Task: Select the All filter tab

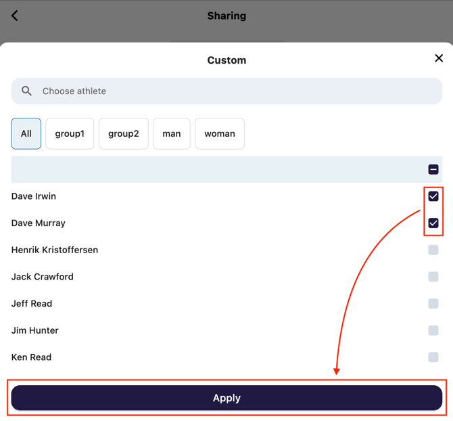Action: (x=26, y=133)
